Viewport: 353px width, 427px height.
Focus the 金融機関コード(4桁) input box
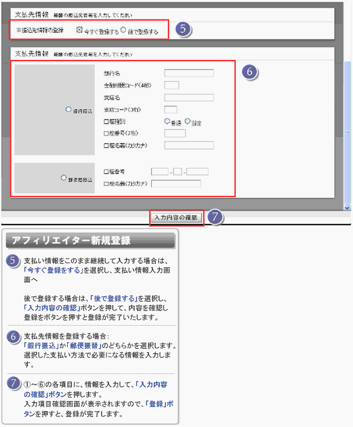172,85
